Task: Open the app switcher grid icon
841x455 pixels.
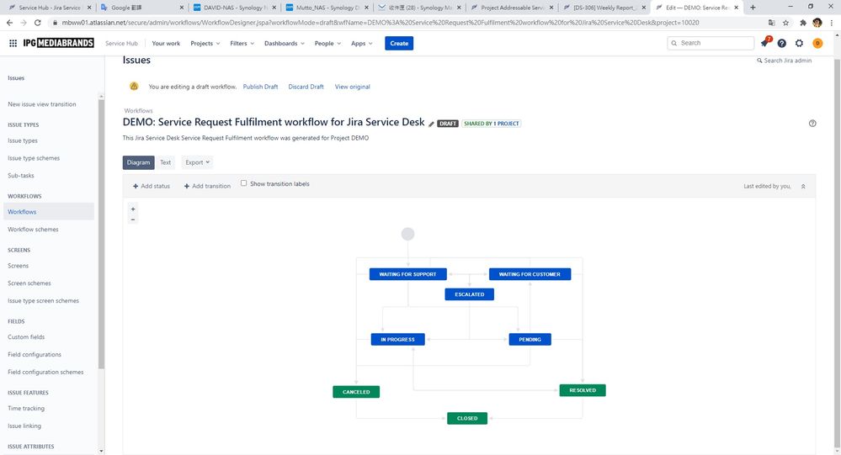Action: 13,43
